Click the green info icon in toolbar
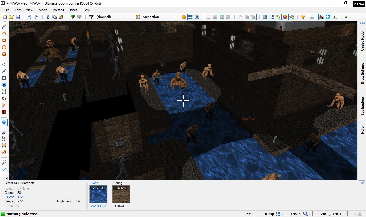This screenshot has height=217, width=366. coord(335,17)
